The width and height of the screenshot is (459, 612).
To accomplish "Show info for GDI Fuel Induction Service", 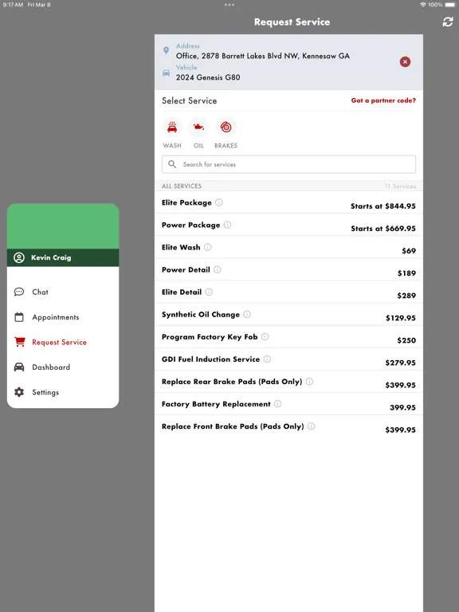I will [267, 359].
